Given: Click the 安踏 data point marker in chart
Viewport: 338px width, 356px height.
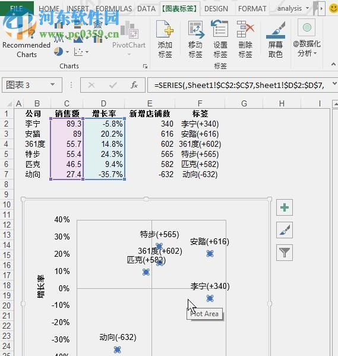Looking at the screenshot, I should (210, 253).
